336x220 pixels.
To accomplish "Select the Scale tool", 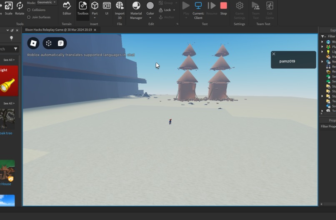I will (9, 8).
